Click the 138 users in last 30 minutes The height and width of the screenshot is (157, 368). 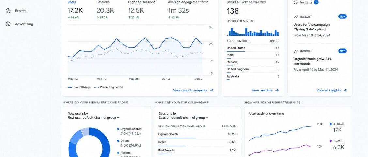(x=233, y=11)
